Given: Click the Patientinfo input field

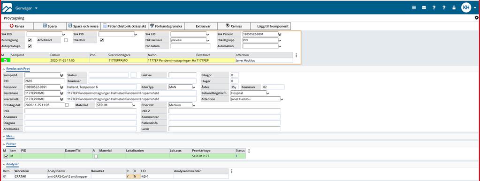Looking at the screenshot, I should (x=224, y=123).
